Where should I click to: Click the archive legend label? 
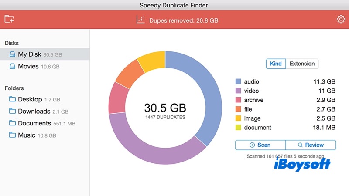(x=254, y=100)
